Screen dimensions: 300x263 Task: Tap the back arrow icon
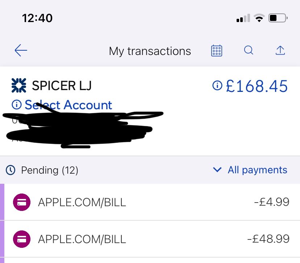[x=21, y=51]
